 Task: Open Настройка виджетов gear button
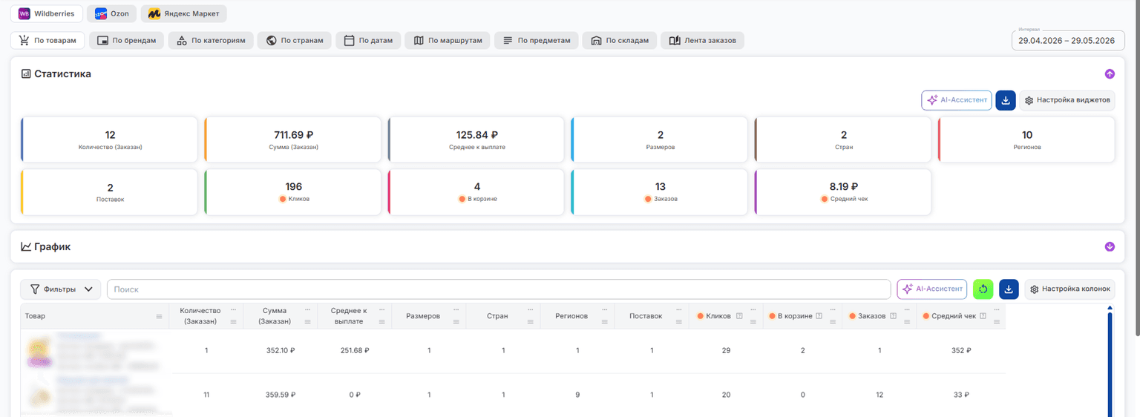(1067, 100)
